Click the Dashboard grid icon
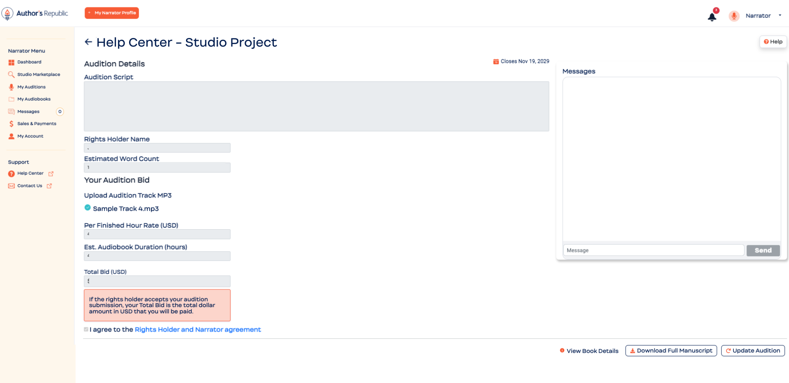789x383 pixels. pyautogui.click(x=11, y=62)
